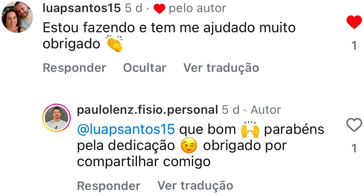Unlike luapsantos15's comment via red heart

coord(354,22)
